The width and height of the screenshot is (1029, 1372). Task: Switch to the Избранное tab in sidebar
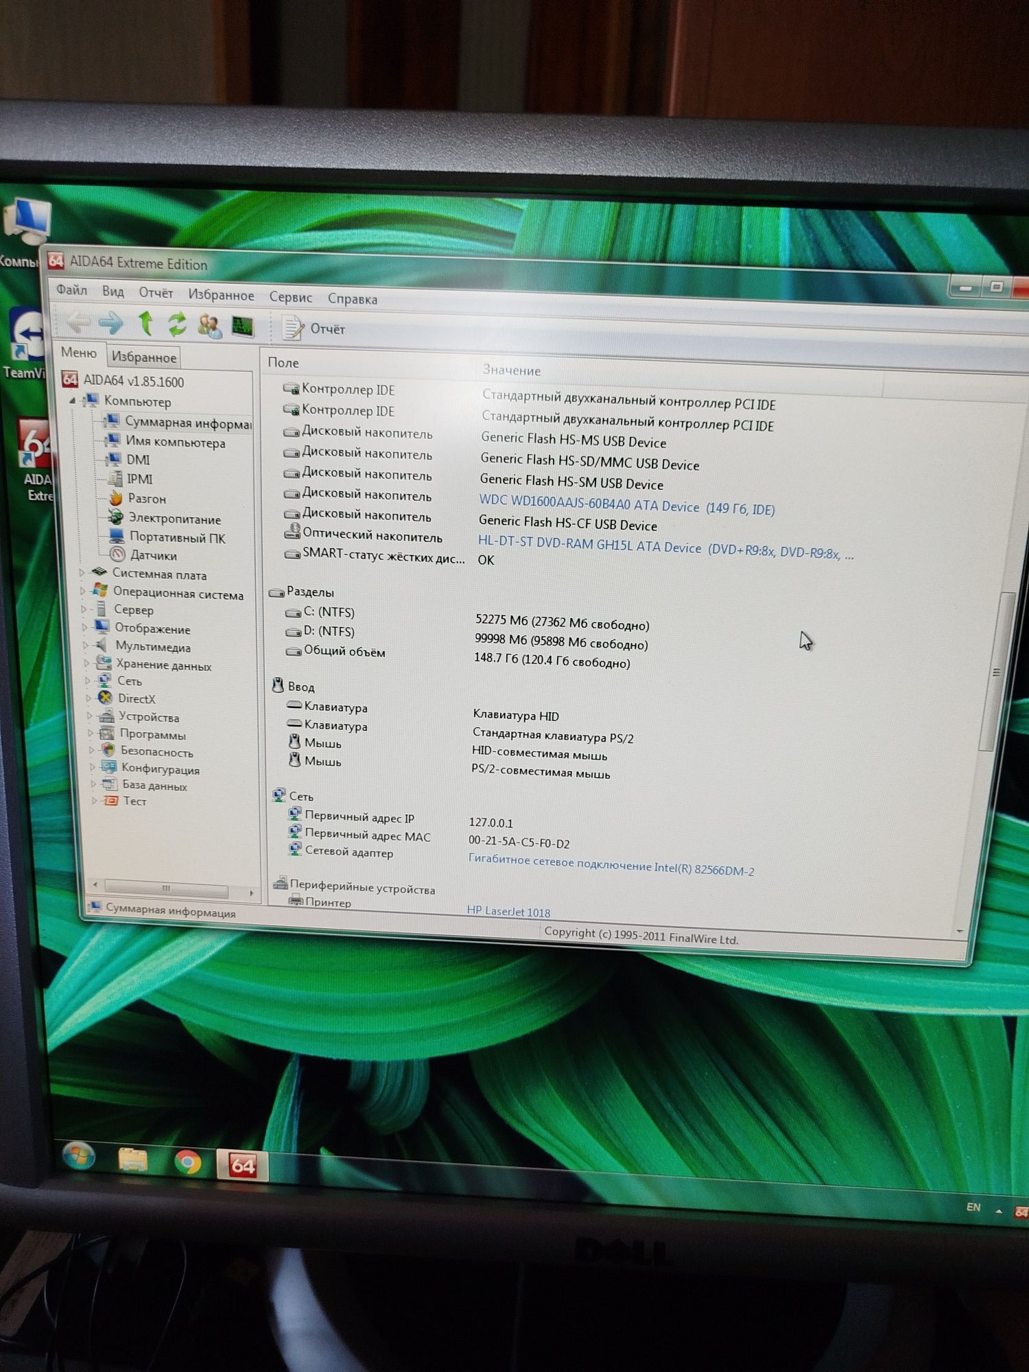[x=144, y=357]
